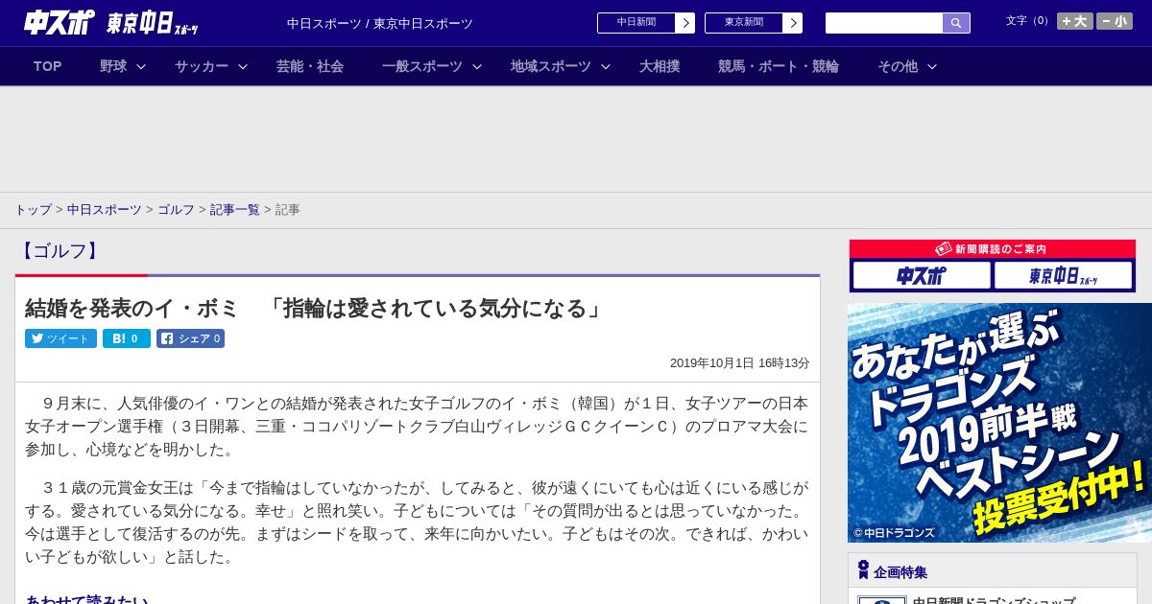Click the article date 2019年10月1日 16時13分
This screenshot has height=604, width=1152.
(740, 363)
